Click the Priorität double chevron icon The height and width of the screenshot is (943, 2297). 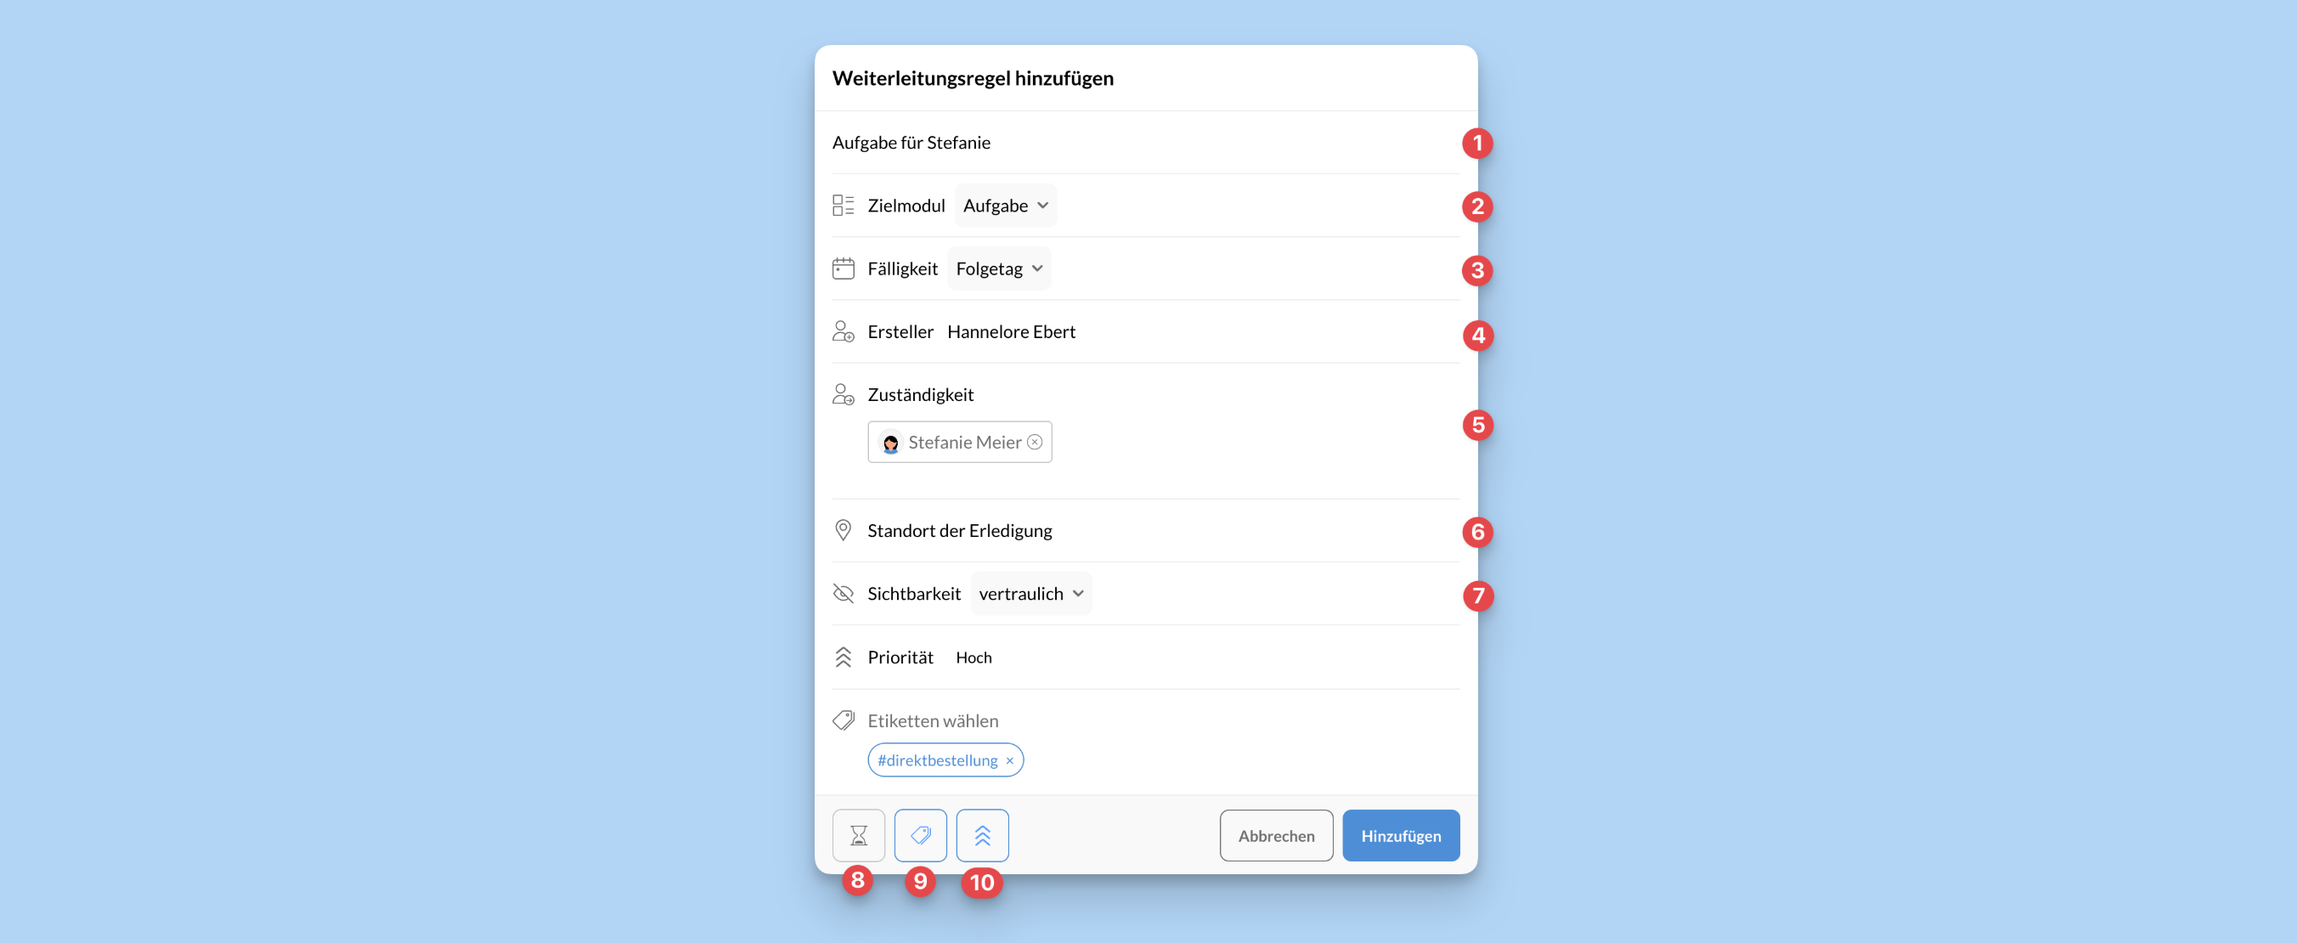843,658
